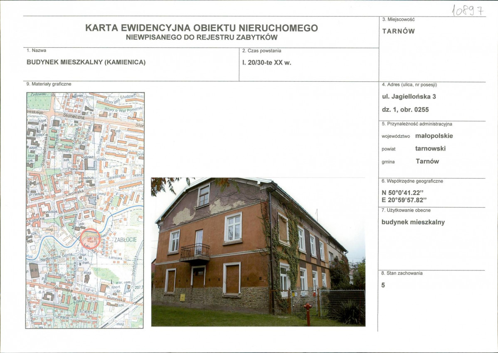Viewport: 498px width, 353px height.
Task: Click the label '6. Współrzędne geograficzne'
Action: [412, 181]
